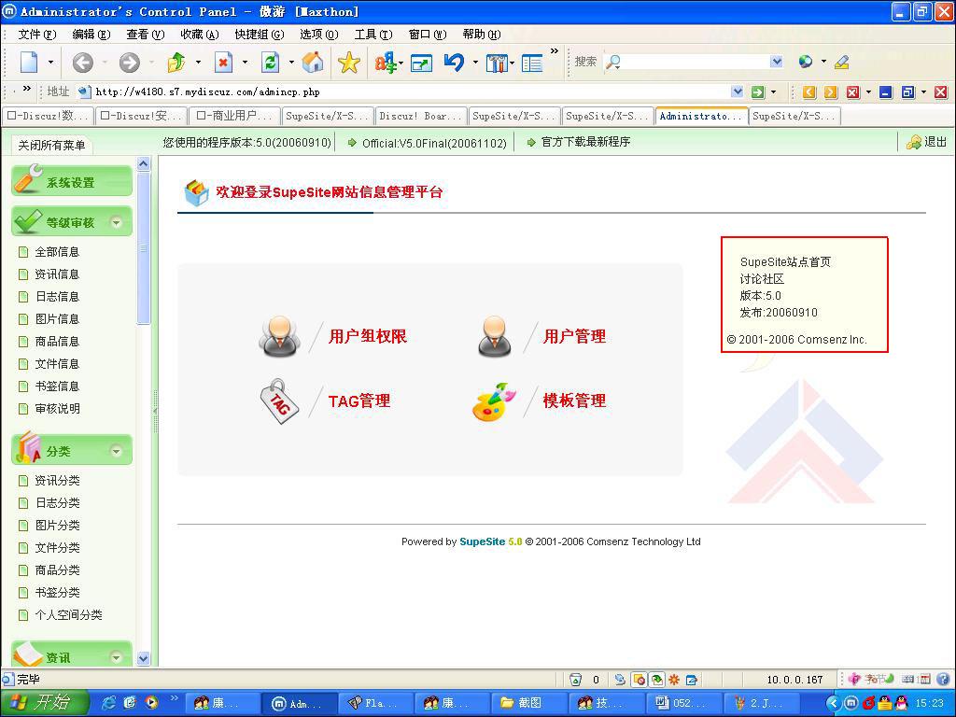Open the 讨论社区 link
The height and width of the screenshot is (717, 956).
coord(762,279)
